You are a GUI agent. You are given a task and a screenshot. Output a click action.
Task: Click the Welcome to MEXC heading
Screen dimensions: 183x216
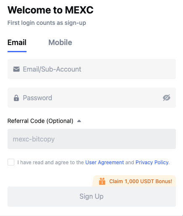[50, 10]
